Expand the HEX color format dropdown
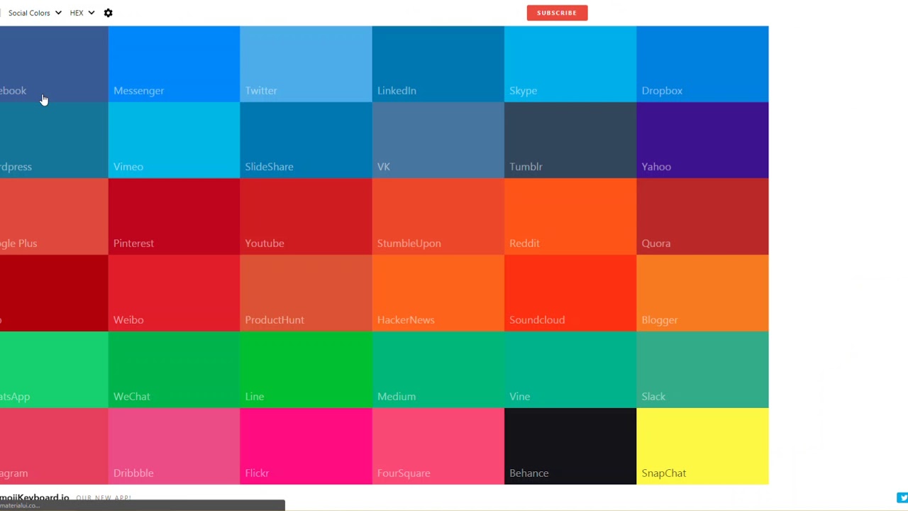Viewport: 908px width, 511px height. [x=82, y=13]
